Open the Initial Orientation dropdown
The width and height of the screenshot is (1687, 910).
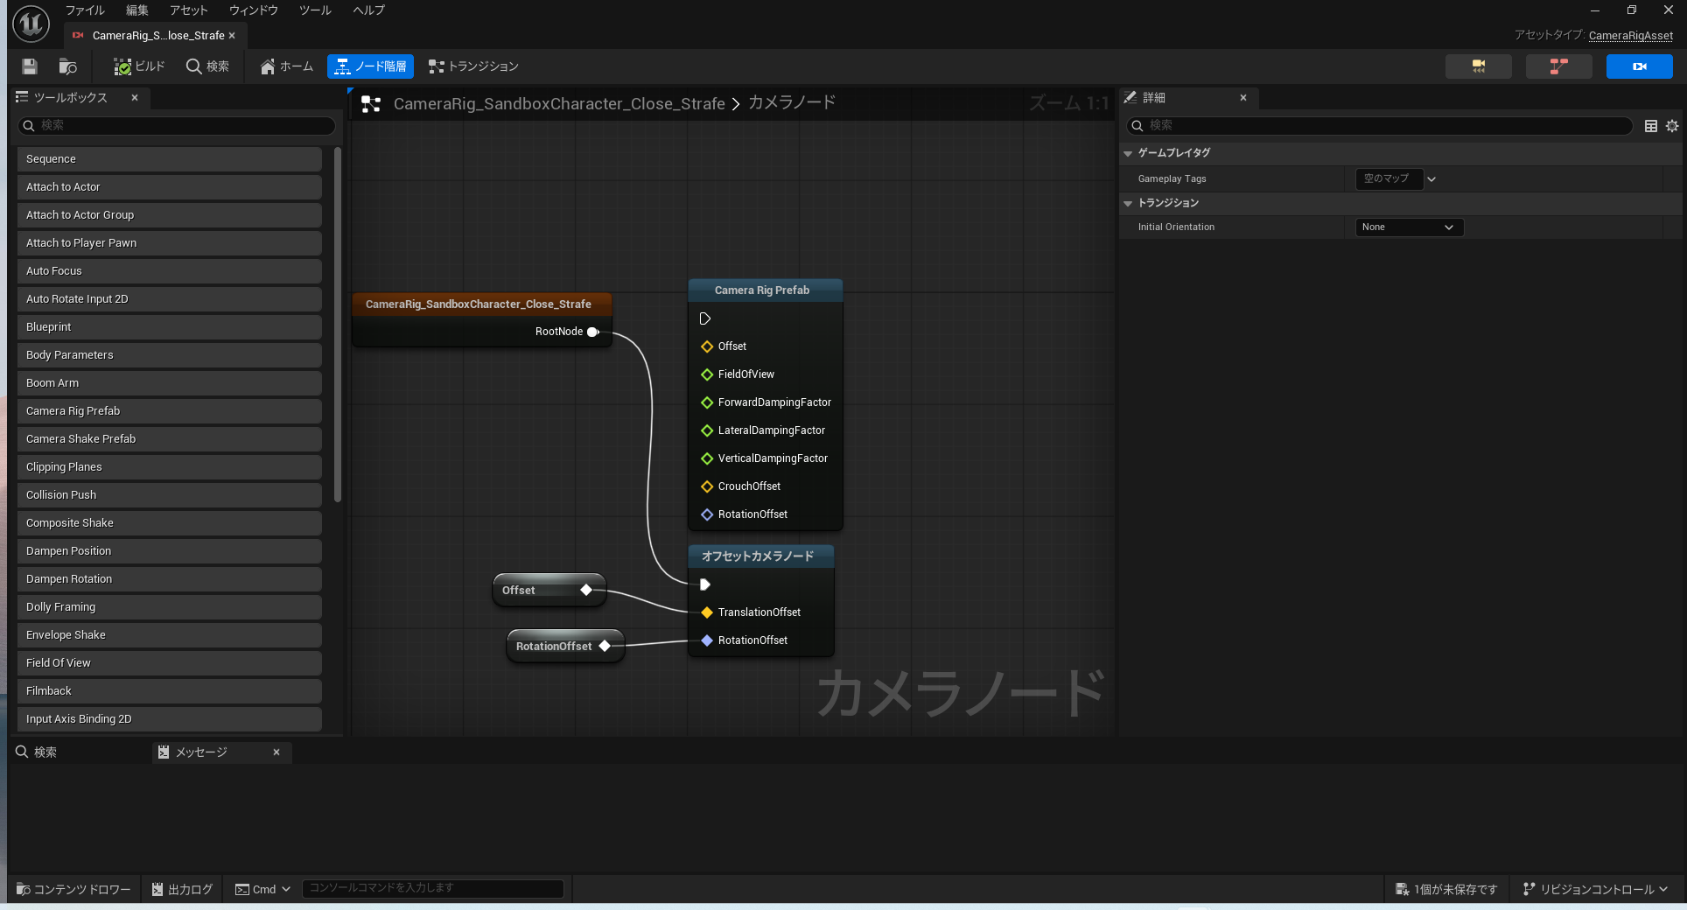1408,227
